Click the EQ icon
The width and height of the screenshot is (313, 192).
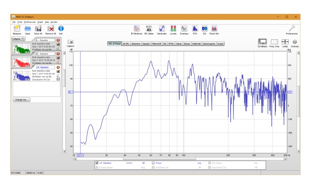point(205,29)
